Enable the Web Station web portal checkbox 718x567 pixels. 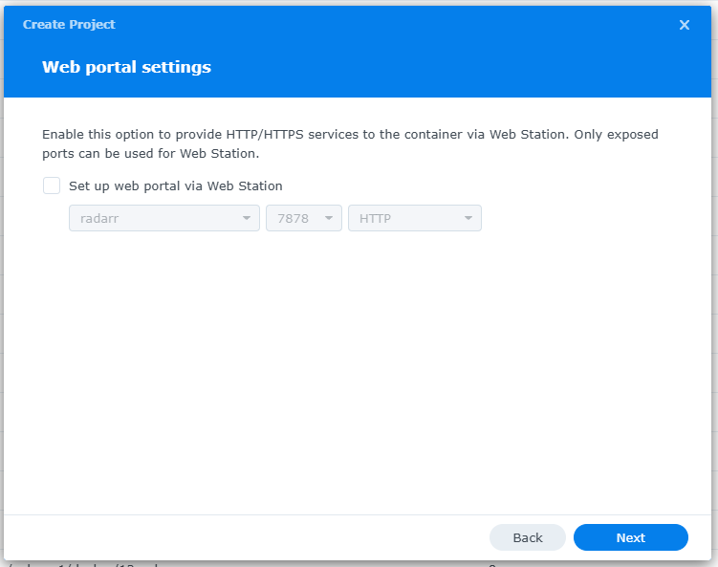point(52,185)
